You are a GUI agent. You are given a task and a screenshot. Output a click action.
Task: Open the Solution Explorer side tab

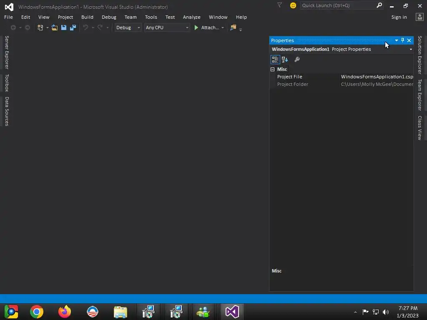point(419,55)
